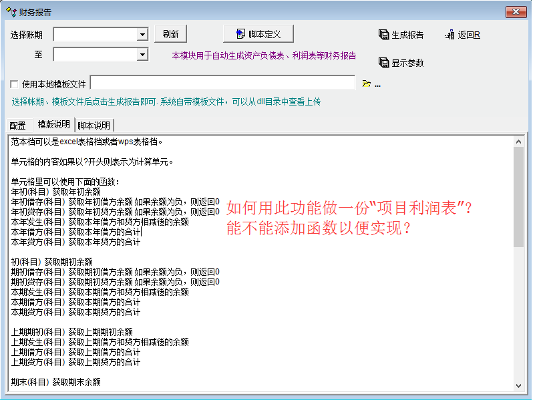The image size is (547, 400).
Task: Click the app icon in title bar
Action: click(x=11, y=12)
